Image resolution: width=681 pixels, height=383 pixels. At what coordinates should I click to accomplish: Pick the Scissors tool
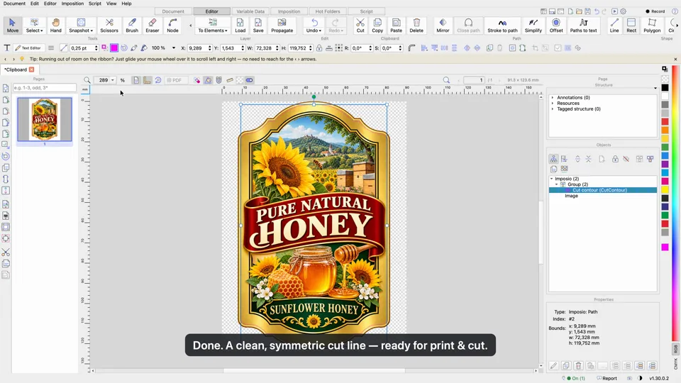pyautogui.click(x=109, y=26)
